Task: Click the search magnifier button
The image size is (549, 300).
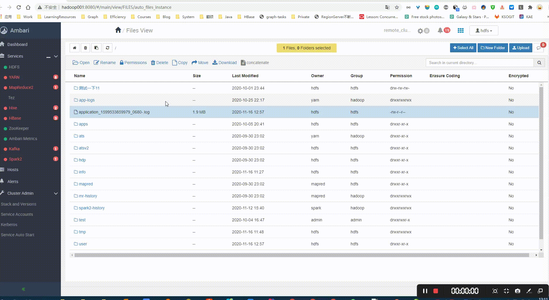Action: pos(539,63)
